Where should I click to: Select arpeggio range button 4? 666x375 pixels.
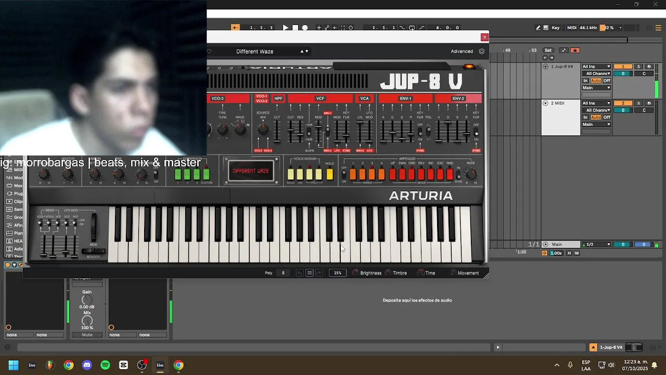(381, 174)
